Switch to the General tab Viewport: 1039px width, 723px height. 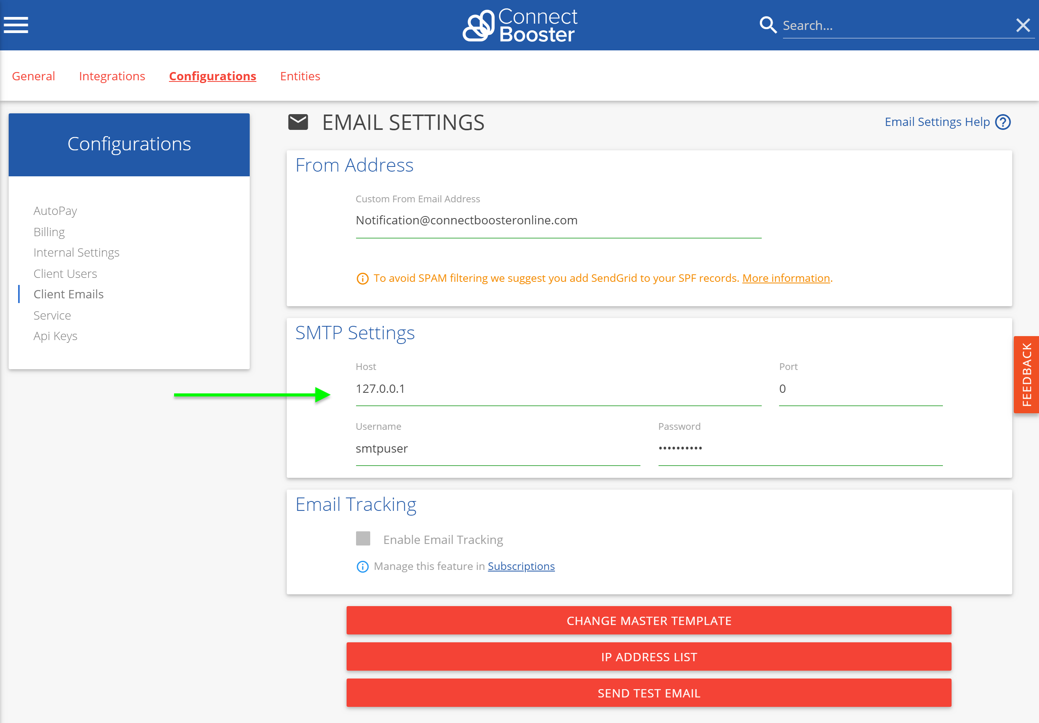(33, 76)
